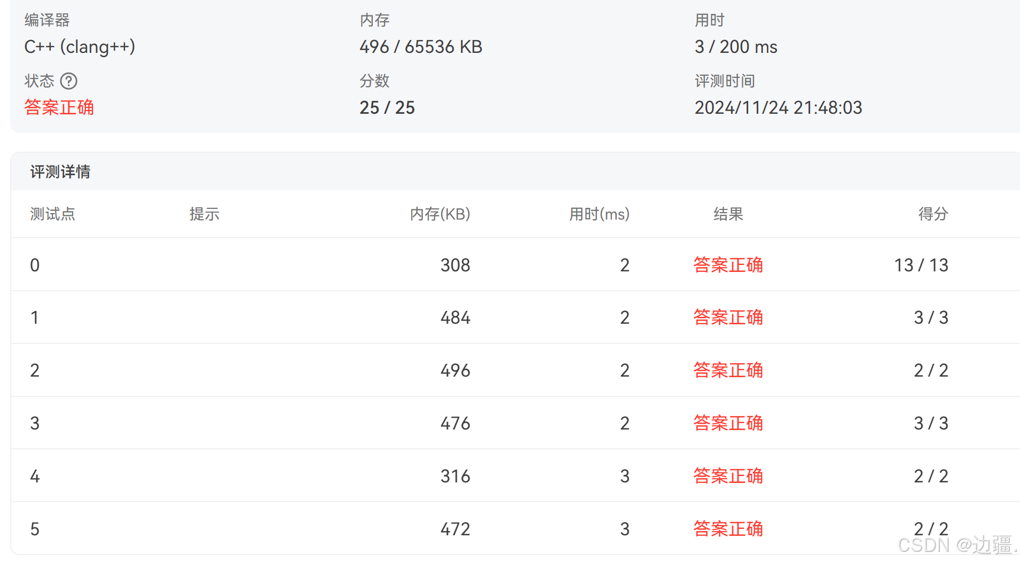Viewport: 1020px width, 562px height.
Task: Click the 分数 label
Action: [x=374, y=81]
